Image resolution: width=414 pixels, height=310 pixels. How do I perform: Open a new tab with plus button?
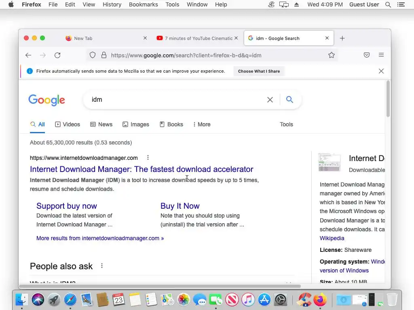pos(342,38)
